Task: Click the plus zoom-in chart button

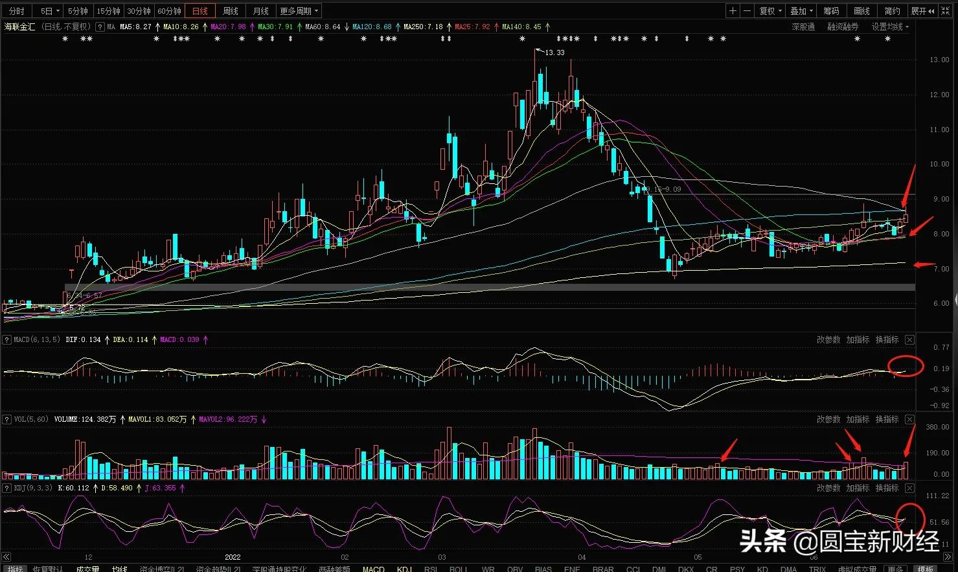Action: 733,11
